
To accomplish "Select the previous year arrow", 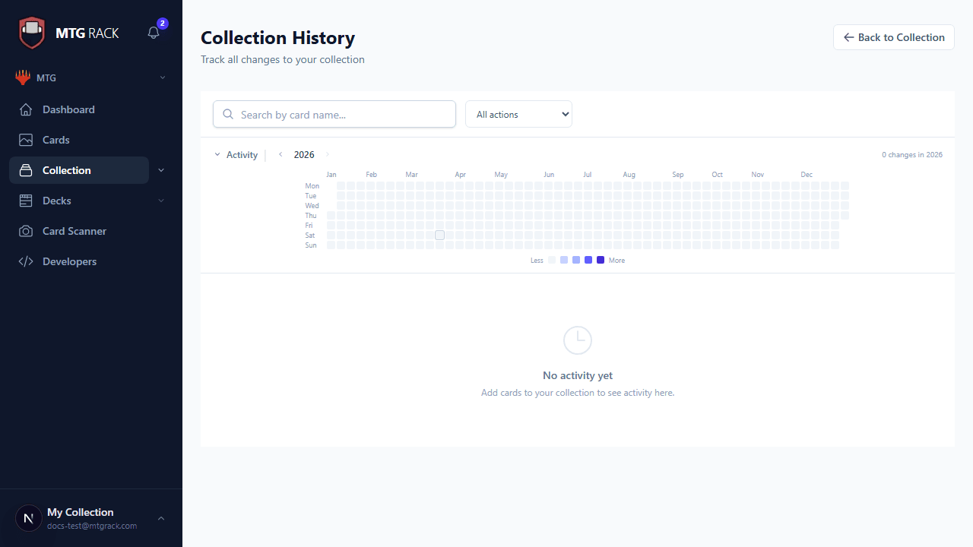I will 280,154.
